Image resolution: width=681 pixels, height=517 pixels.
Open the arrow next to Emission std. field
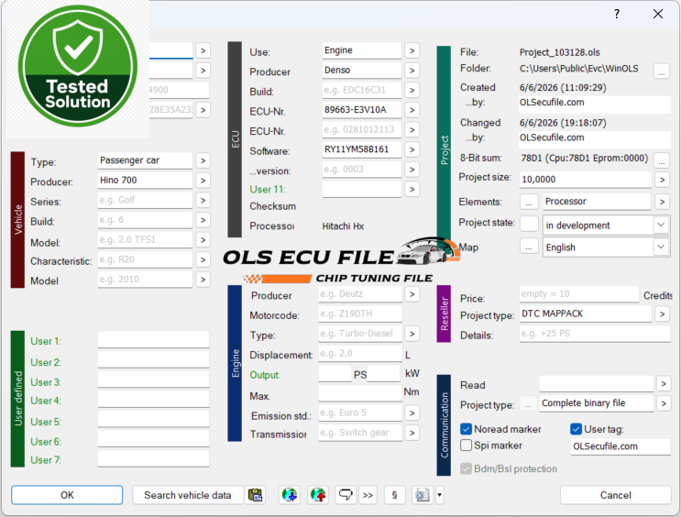coord(412,412)
